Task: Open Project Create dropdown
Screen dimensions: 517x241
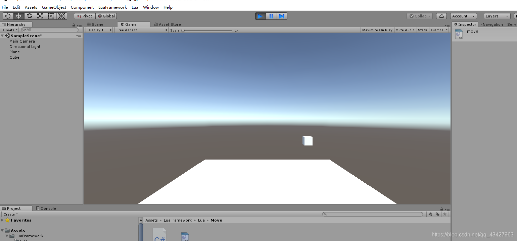Action: [x=10, y=214]
